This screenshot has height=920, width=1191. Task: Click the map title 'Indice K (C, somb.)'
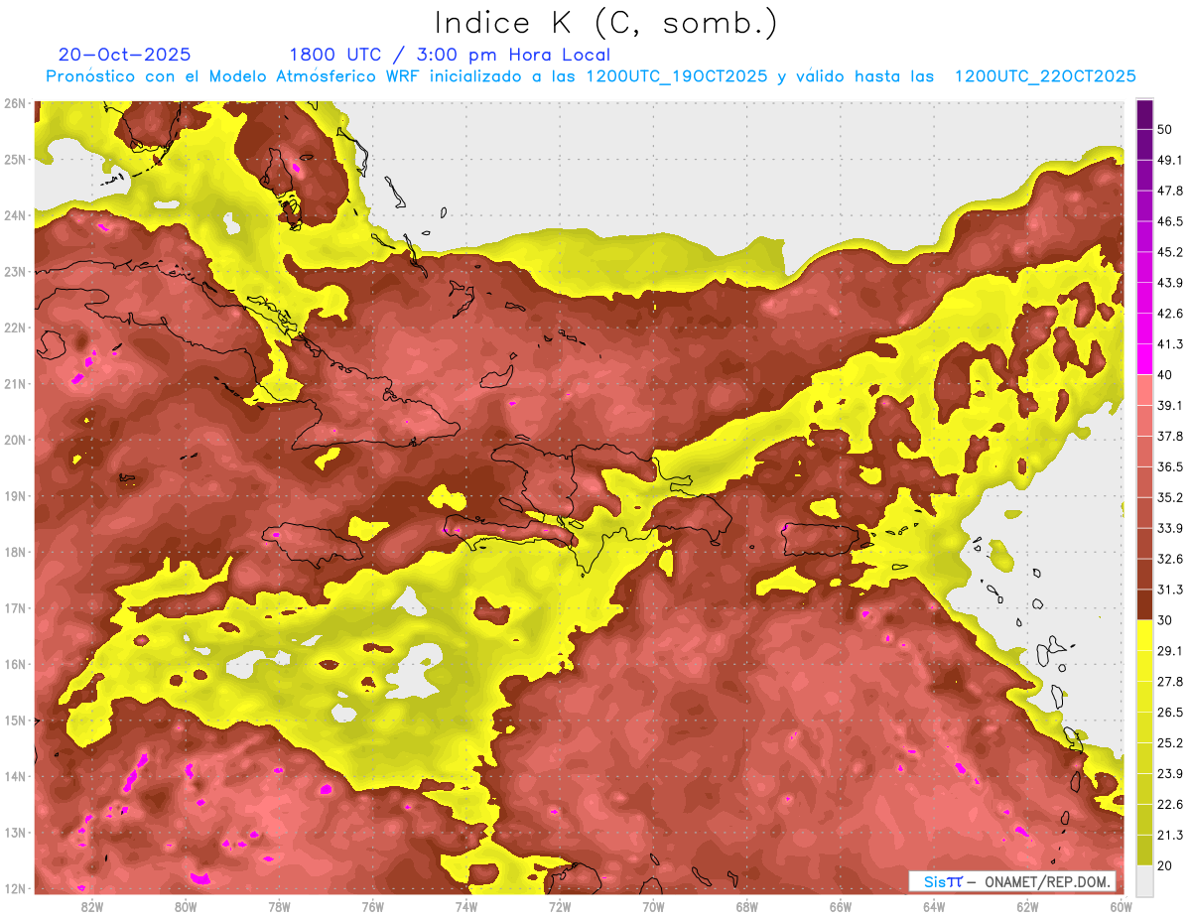coord(605,22)
